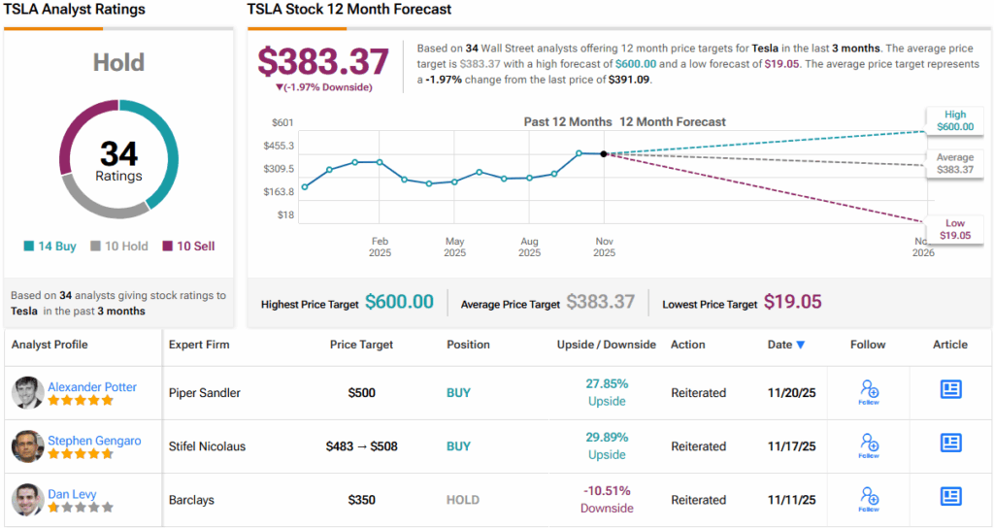Screen dimensions: 994x528
Task: Click the 34 Ratings donut chart center
Action: point(118,162)
